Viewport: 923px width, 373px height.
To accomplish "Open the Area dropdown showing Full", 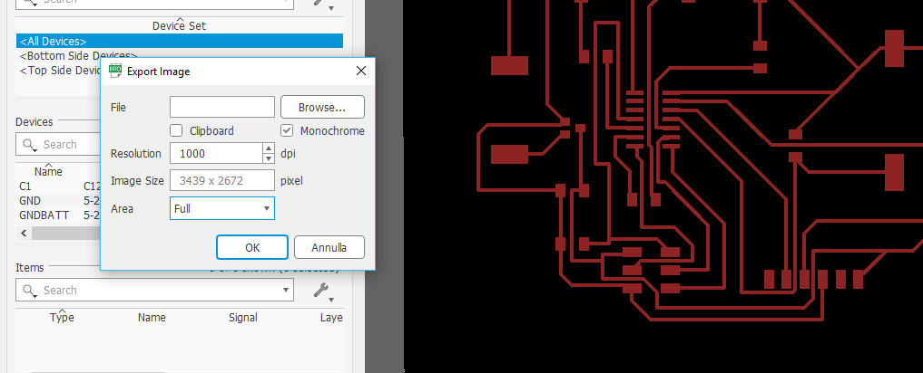I will pos(222,208).
